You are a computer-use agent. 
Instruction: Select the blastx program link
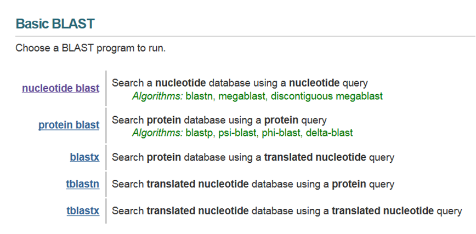click(84, 157)
